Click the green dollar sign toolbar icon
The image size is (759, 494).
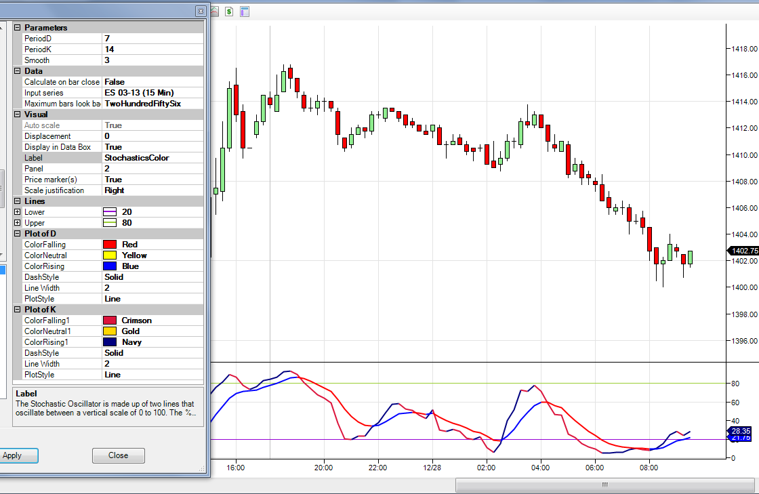point(229,11)
